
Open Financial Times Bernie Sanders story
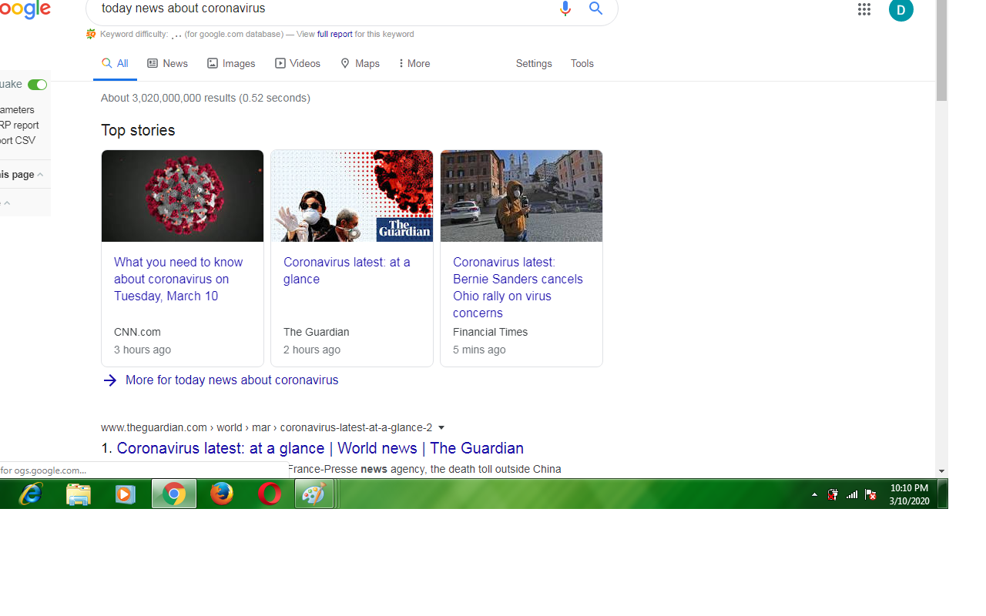pos(518,287)
